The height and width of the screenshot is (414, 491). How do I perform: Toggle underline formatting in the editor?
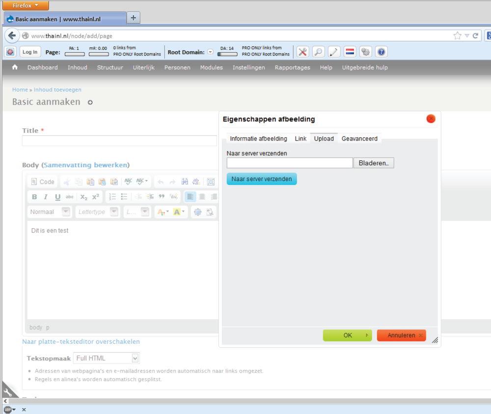[57, 197]
